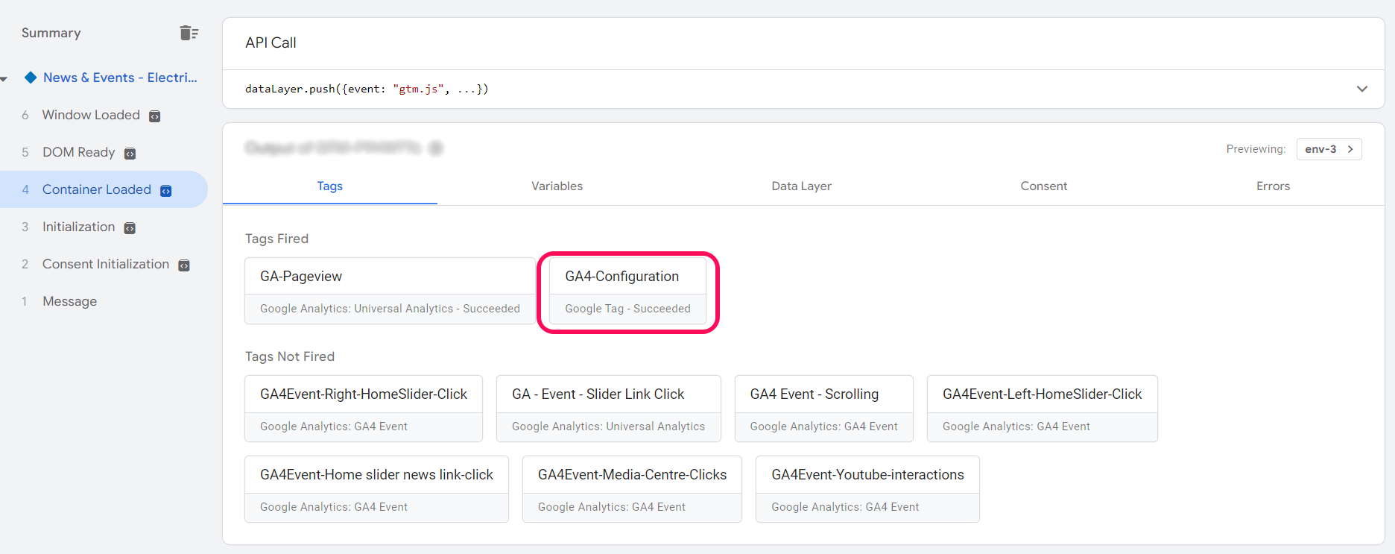Viewport: 1395px width, 554px height.
Task: Collapse the News & Events page tree
Action: pyautogui.click(x=4, y=78)
